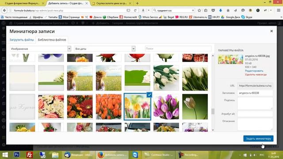283x159 pixels.
Task: Go back with the browser back arrow
Action: pyautogui.click(x=4, y=11)
